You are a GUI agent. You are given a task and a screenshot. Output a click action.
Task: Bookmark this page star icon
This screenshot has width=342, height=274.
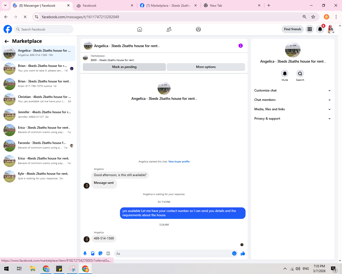[313, 17]
